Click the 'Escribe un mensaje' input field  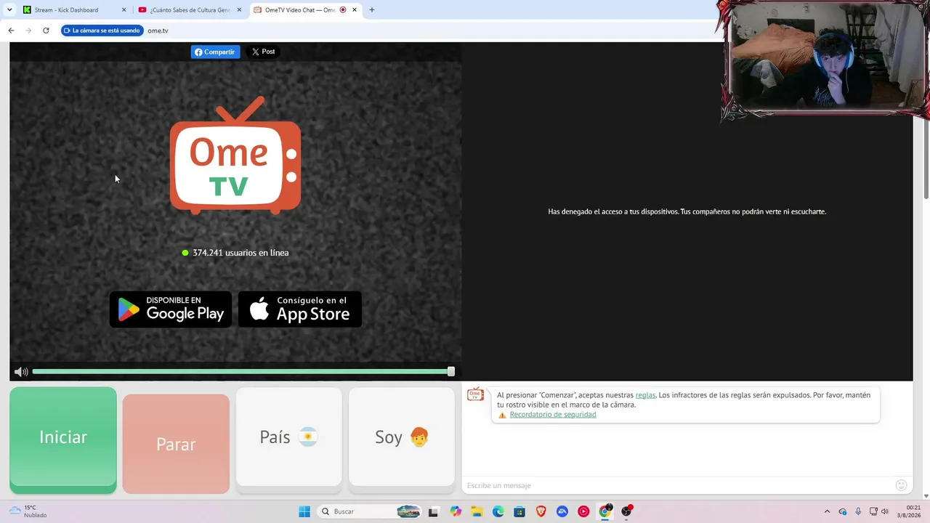point(679,485)
